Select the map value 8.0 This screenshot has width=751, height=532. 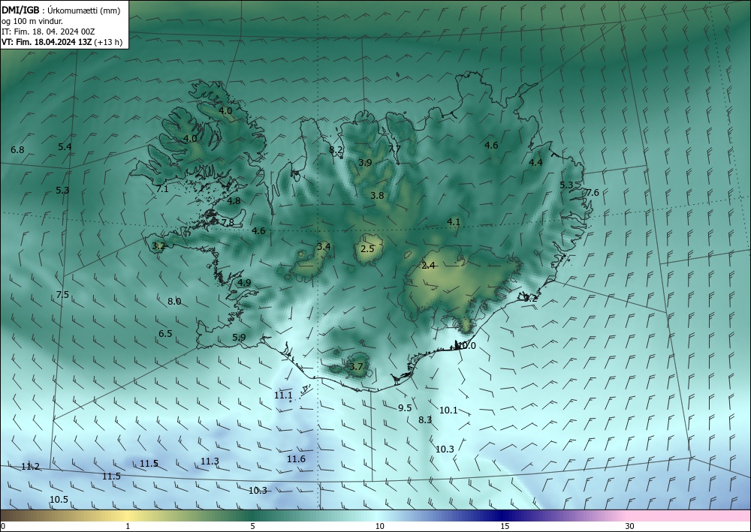tap(174, 302)
